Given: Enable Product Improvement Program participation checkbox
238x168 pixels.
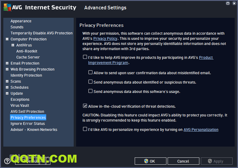Looking at the screenshot, I should (x=85, y=57).
